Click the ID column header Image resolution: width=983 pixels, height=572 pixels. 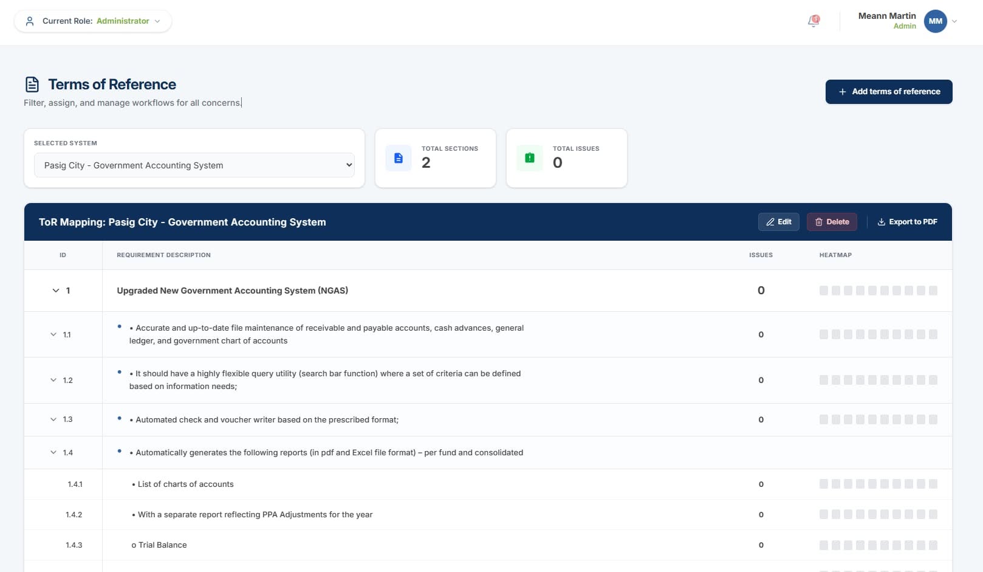pos(63,255)
